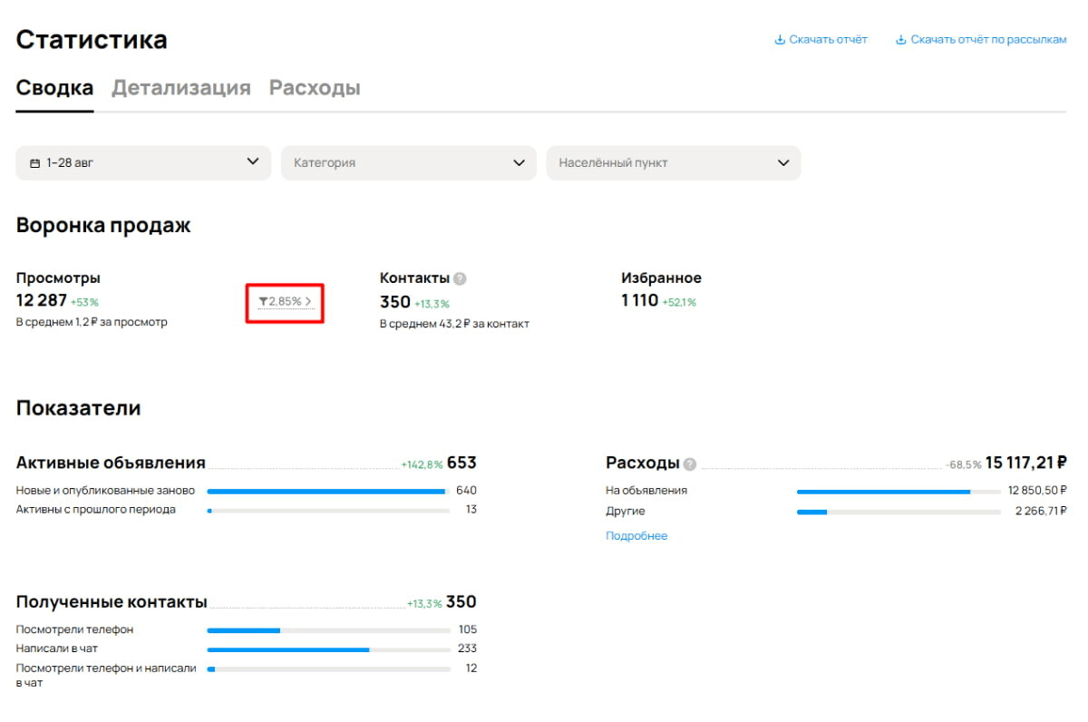Click the arrow after 2,85% conversion
This screenshot has width=1088, height=722.
308,301
